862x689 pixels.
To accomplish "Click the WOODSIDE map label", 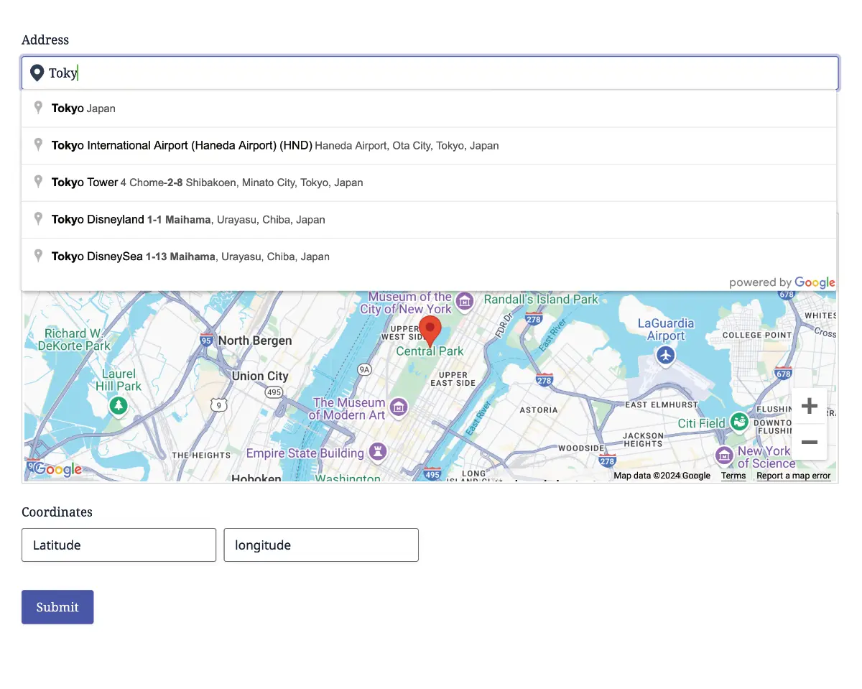I will (580, 448).
